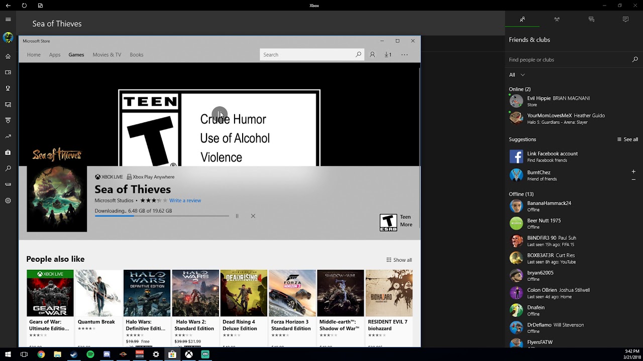Click the Sea of Thieves download progress bar
The width and height of the screenshot is (643, 361).
162,216
